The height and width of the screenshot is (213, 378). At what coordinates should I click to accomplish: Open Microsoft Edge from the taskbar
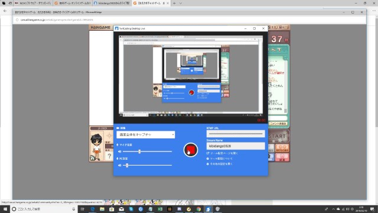[x=92, y=209]
